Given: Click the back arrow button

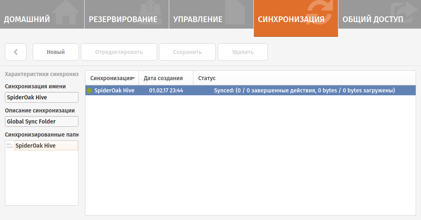Looking at the screenshot, I should pyautogui.click(x=16, y=52).
